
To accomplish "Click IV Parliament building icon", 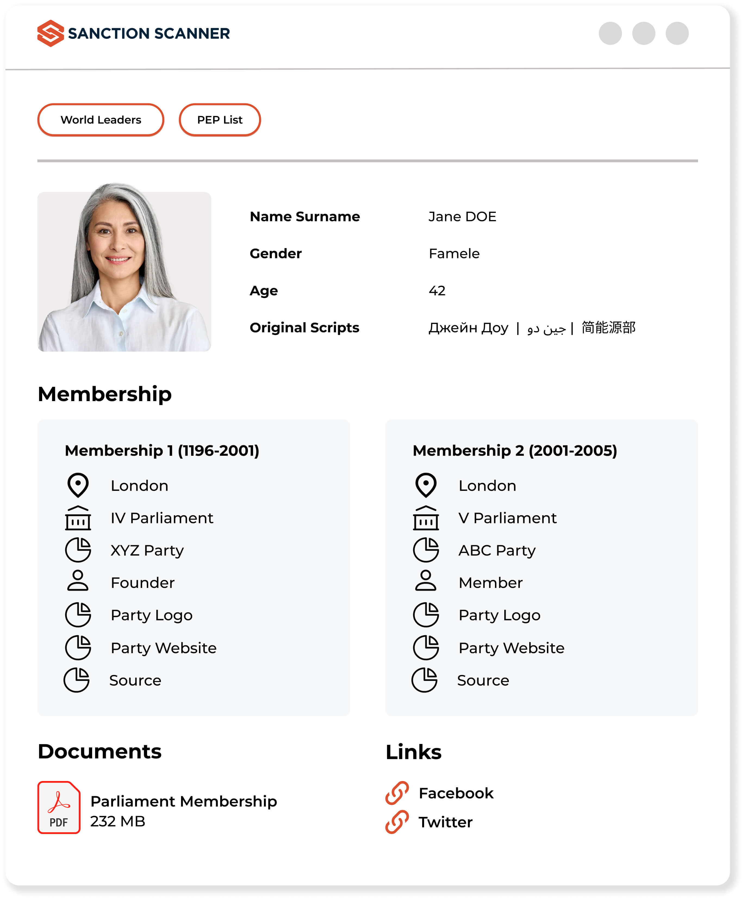I will [78, 518].
